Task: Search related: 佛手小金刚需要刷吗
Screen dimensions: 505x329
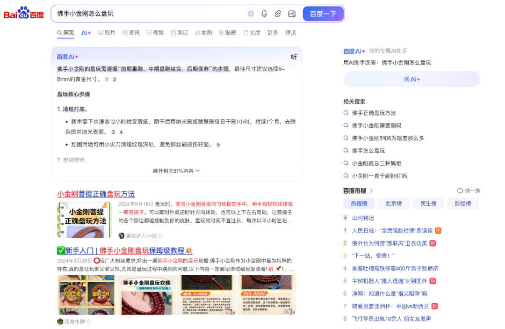Action: click(376, 125)
